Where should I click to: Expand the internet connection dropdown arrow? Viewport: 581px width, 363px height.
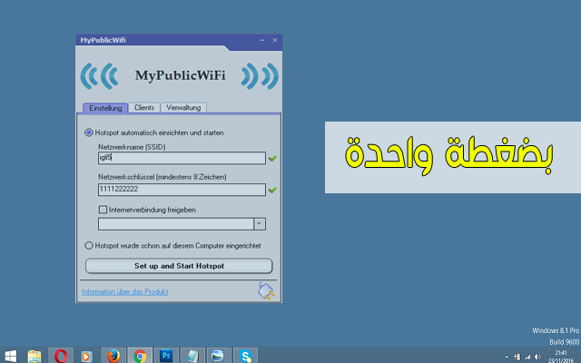[260, 224]
